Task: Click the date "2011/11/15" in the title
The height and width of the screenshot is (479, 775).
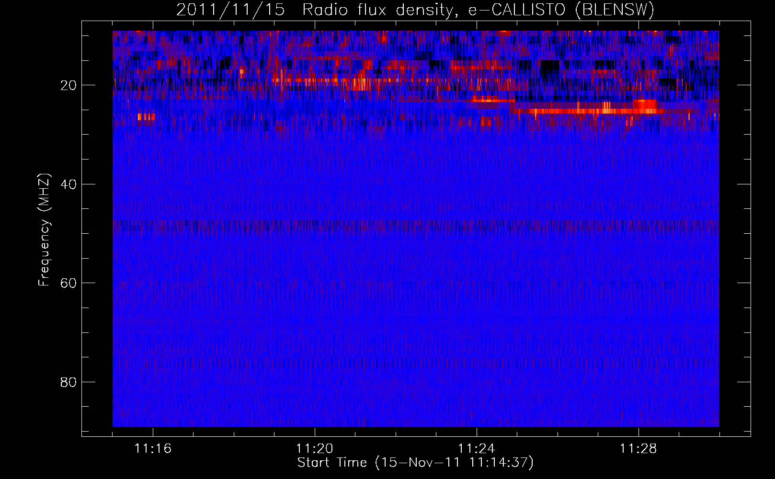Action: click(230, 10)
